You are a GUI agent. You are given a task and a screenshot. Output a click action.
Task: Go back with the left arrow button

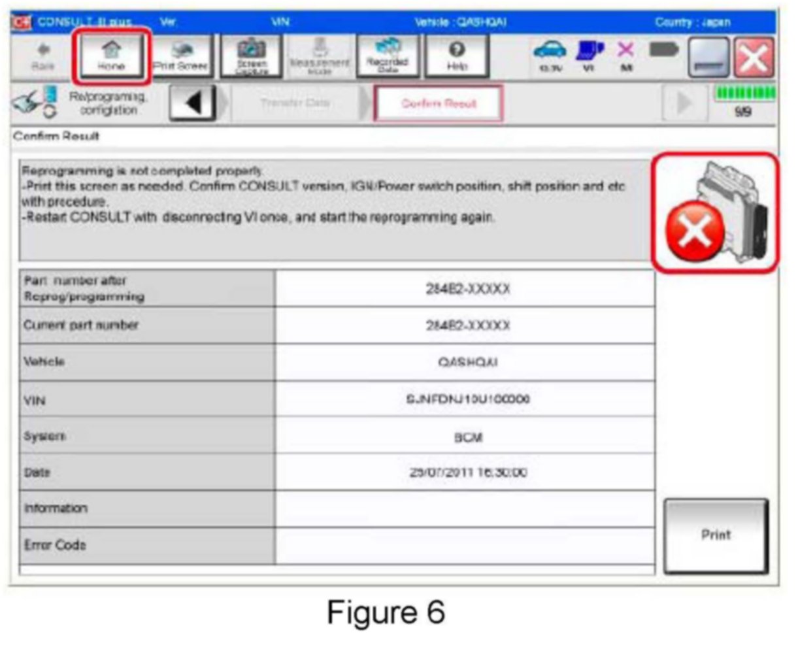coord(193,103)
